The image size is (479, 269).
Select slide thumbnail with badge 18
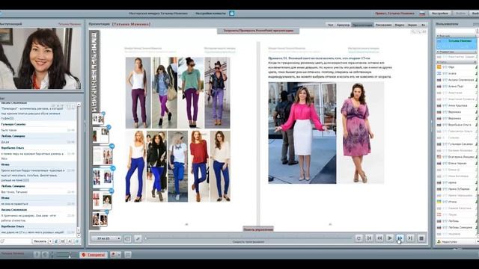[103, 155]
